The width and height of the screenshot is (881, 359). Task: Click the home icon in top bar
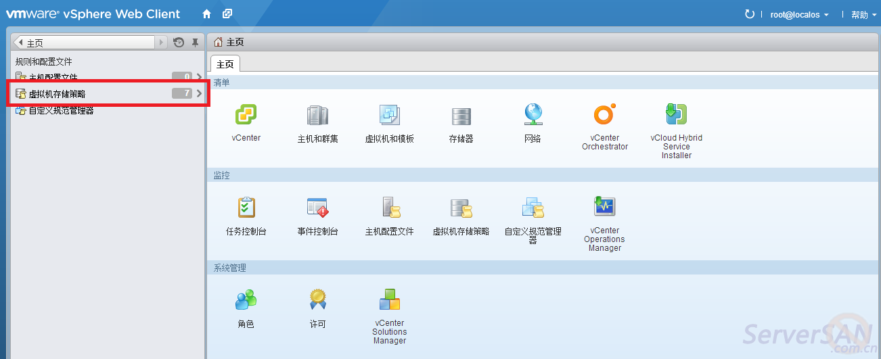(207, 14)
